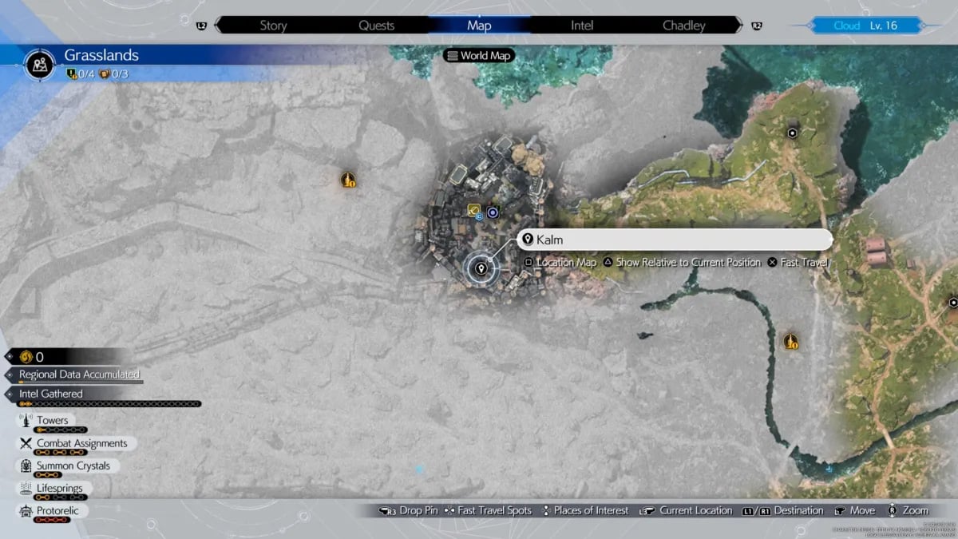
Task: Open the World Map button
Action: click(478, 56)
